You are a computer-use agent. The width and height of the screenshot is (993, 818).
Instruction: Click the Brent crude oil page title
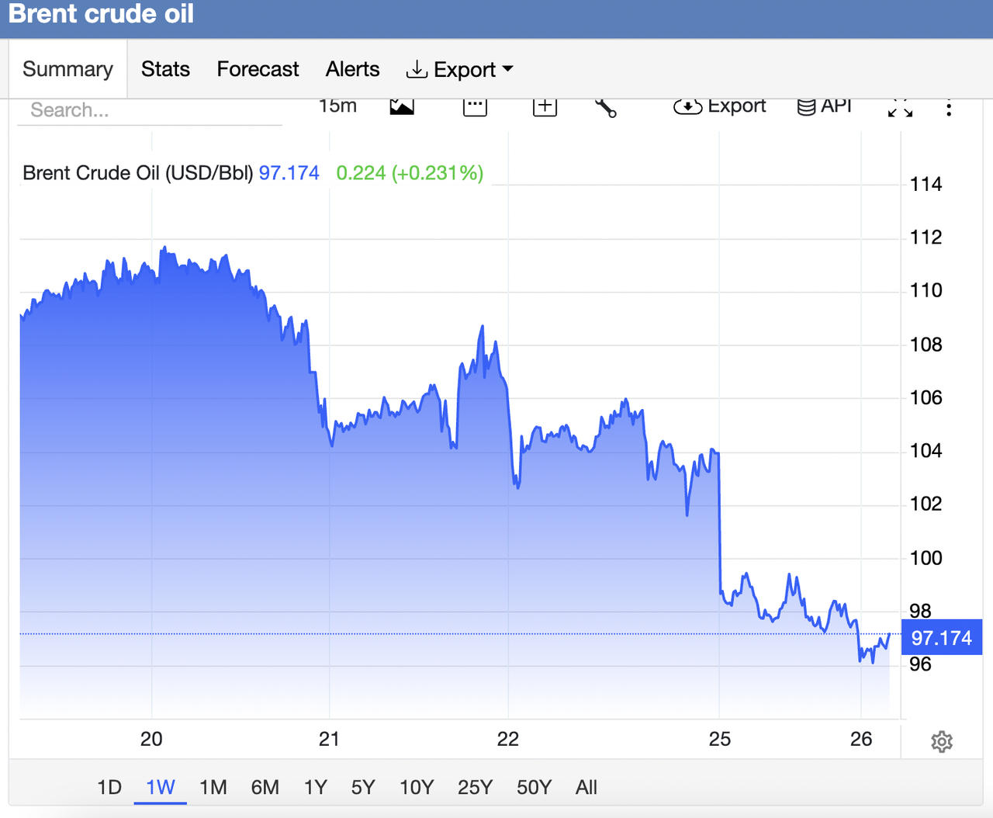click(x=101, y=14)
